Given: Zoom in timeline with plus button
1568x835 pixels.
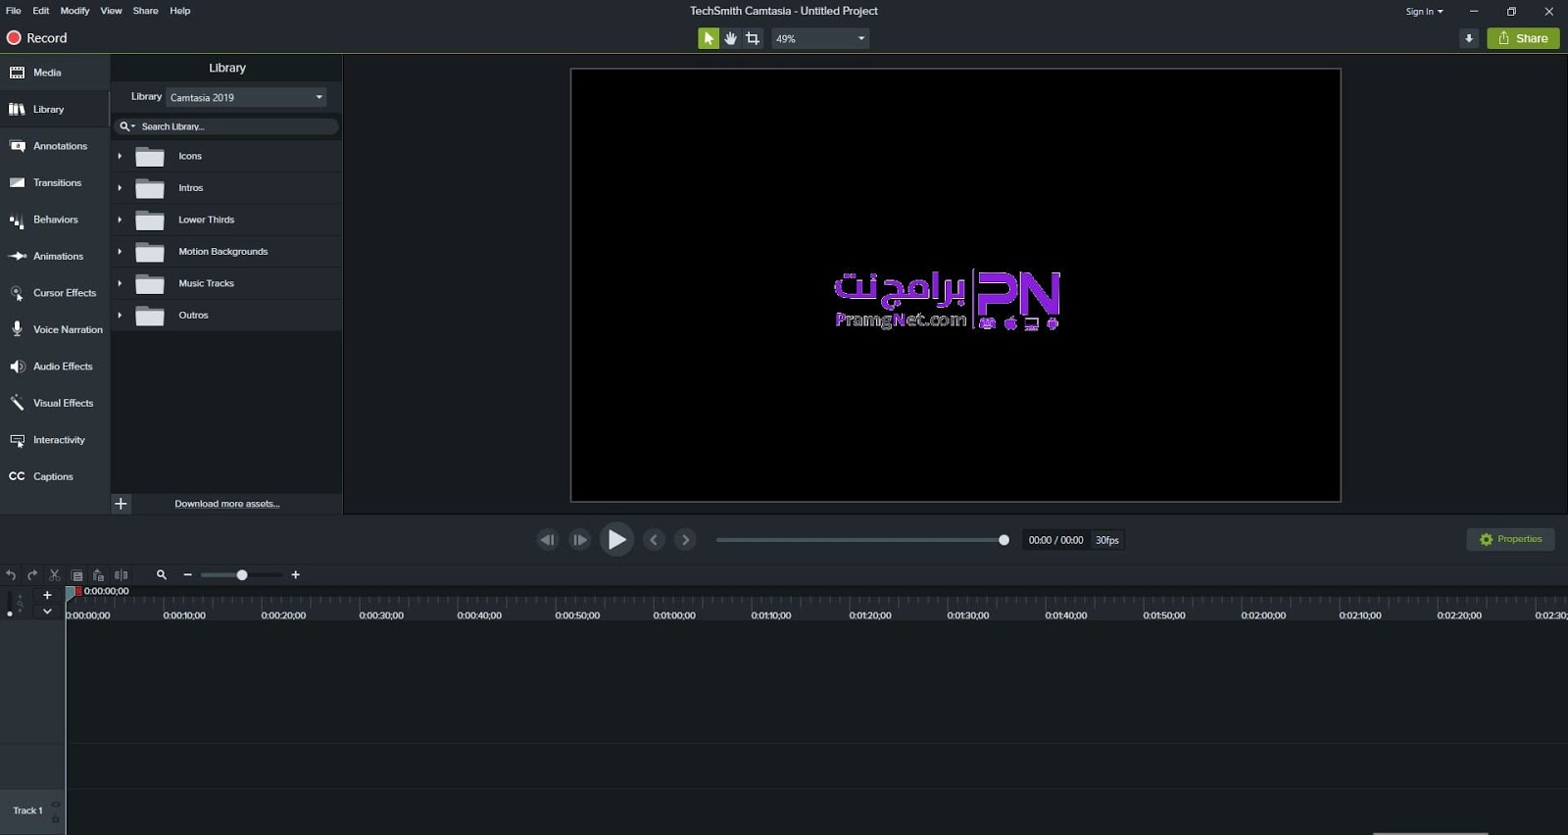Looking at the screenshot, I should [295, 575].
